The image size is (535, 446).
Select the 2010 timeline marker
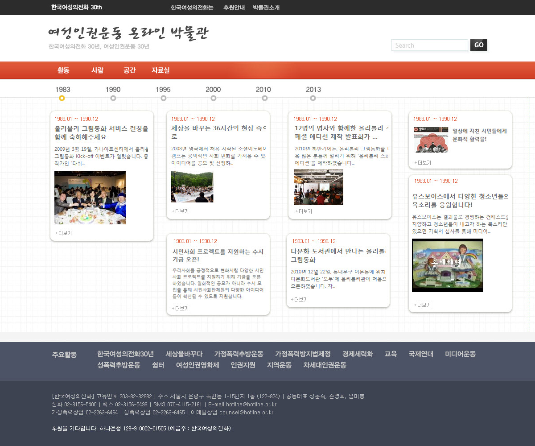pyautogui.click(x=264, y=98)
